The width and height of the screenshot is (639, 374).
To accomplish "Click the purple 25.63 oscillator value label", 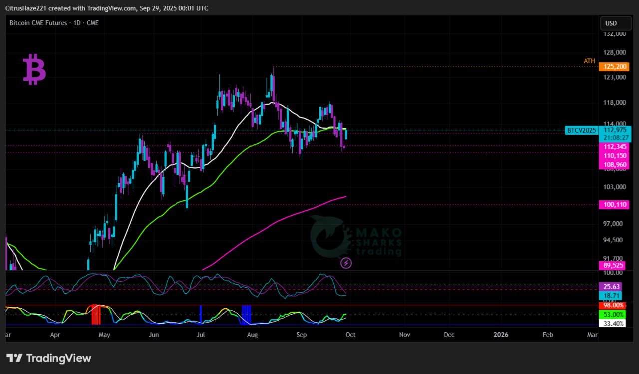I will pos(611,287).
